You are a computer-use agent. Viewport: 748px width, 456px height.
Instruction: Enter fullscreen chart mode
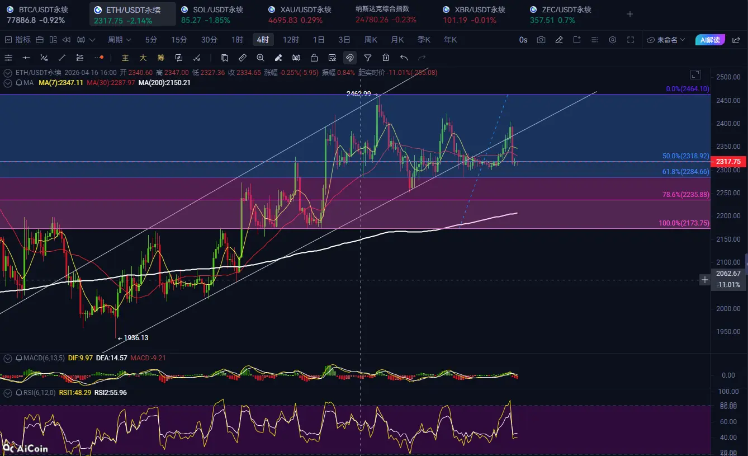click(x=631, y=40)
